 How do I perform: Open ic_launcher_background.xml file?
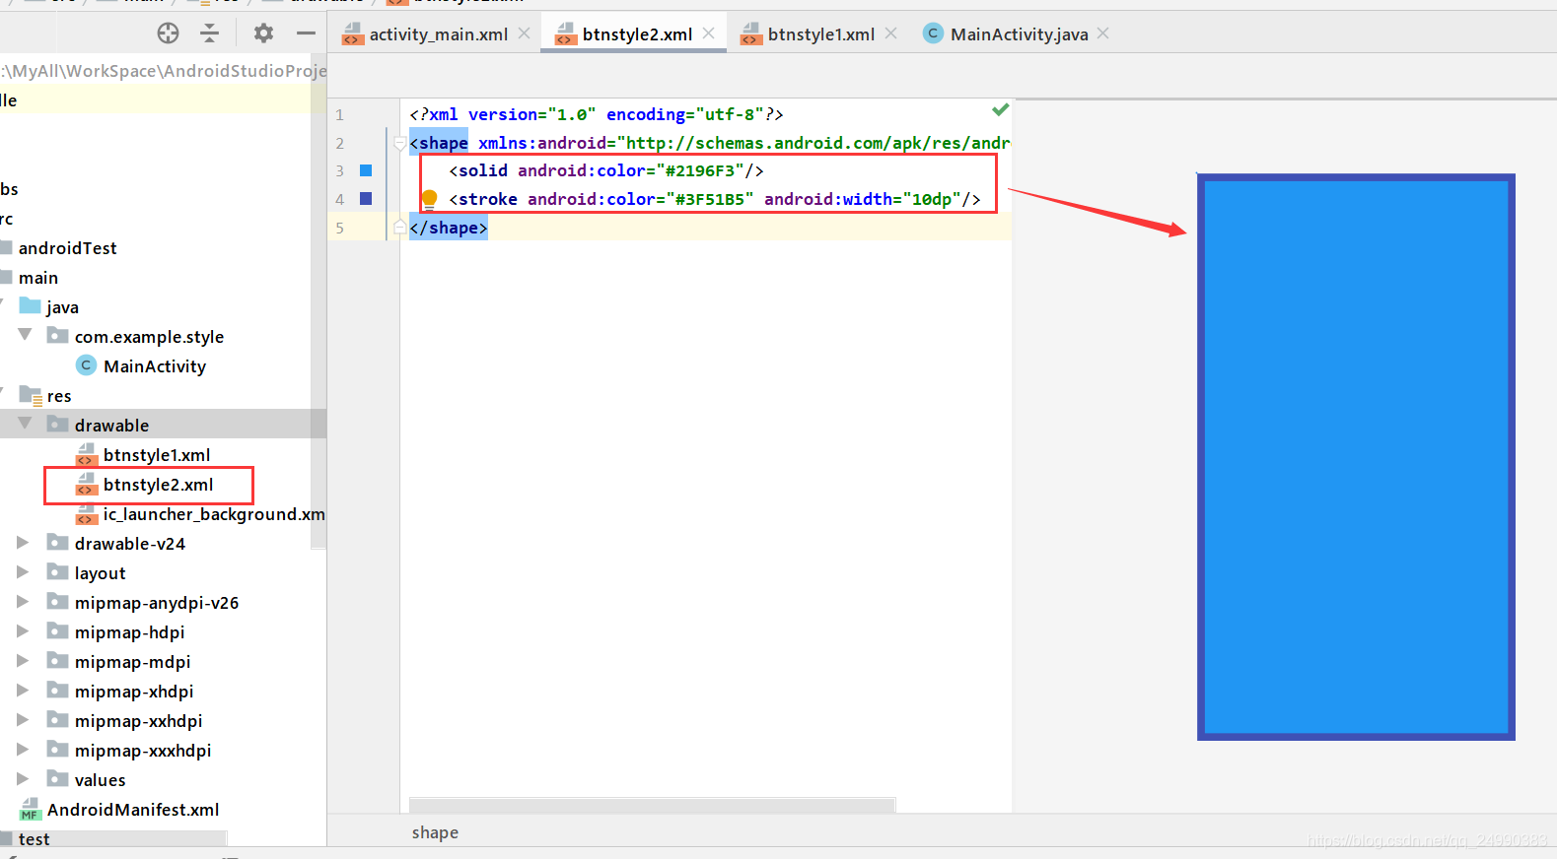click(x=214, y=514)
